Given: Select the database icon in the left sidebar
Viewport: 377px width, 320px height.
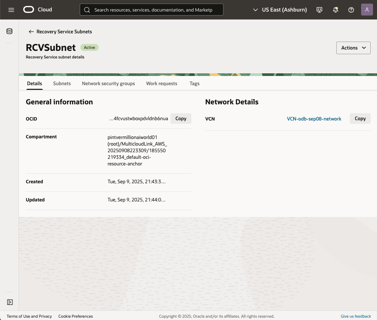Looking at the screenshot, I should pyautogui.click(x=9, y=31).
